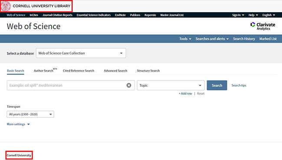Switch to Cited Reference Search tab

coord(79,70)
